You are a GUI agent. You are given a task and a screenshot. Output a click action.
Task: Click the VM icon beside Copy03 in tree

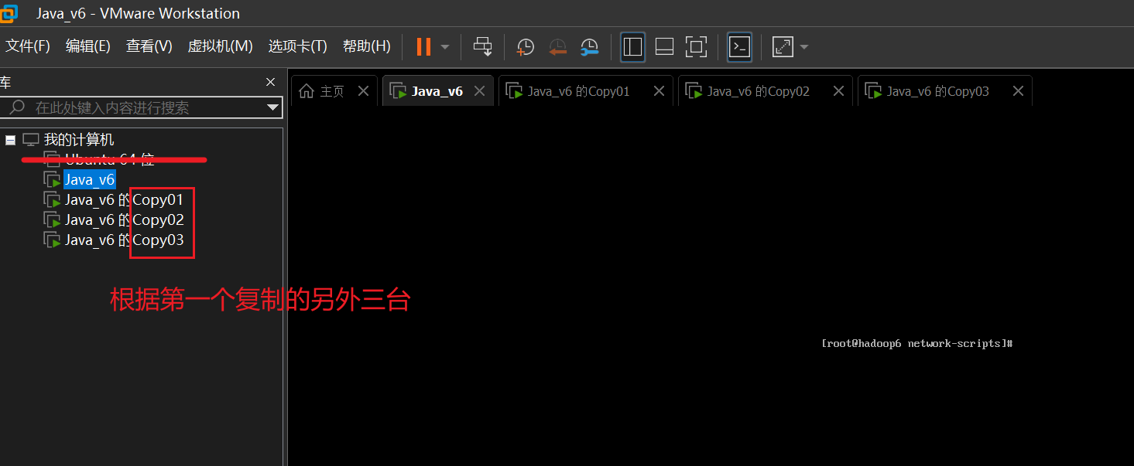52,240
